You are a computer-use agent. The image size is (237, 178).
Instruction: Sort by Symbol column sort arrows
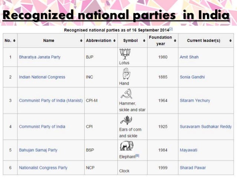tap(144, 41)
